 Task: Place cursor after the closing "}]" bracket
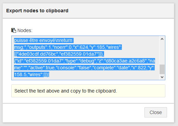[49, 74]
